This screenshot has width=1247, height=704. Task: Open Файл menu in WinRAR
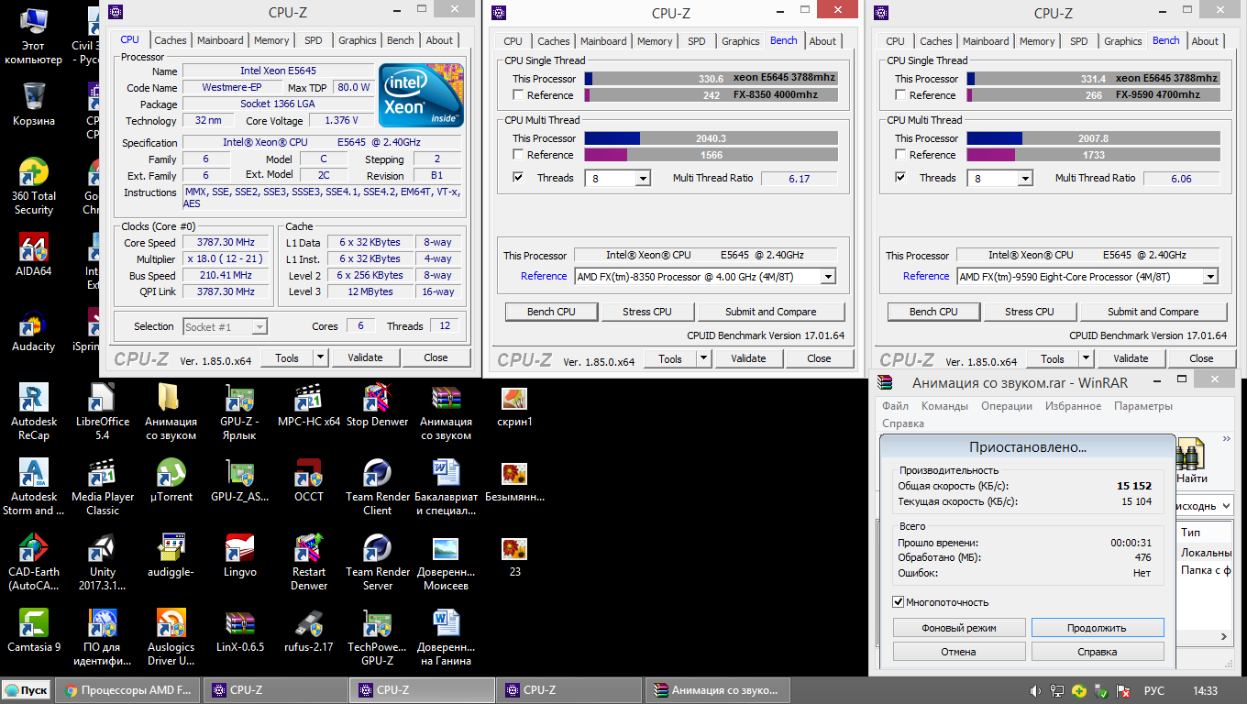896,406
